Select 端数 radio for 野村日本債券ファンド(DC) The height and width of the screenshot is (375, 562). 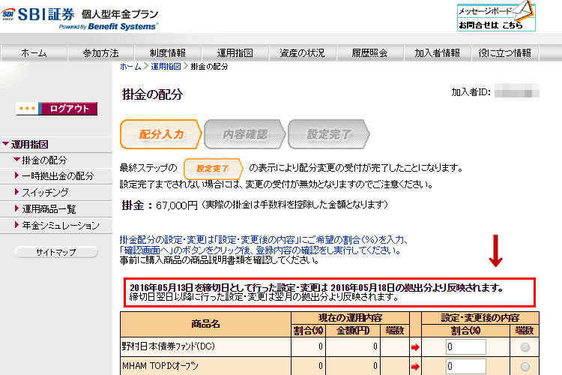(525, 347)
